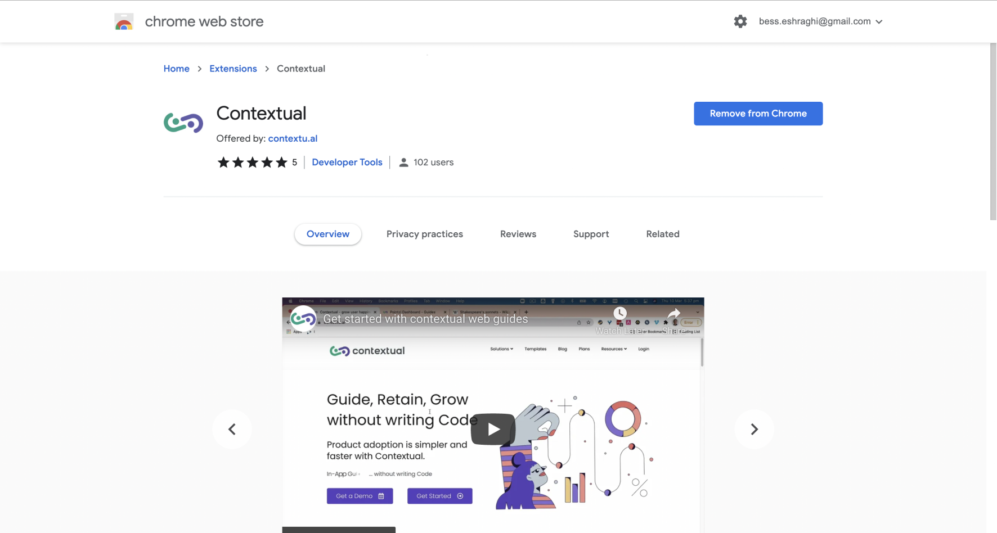
Task: Open the Extensions breadcrumb link
Action: pyautogui.click(x=233, y=69)
